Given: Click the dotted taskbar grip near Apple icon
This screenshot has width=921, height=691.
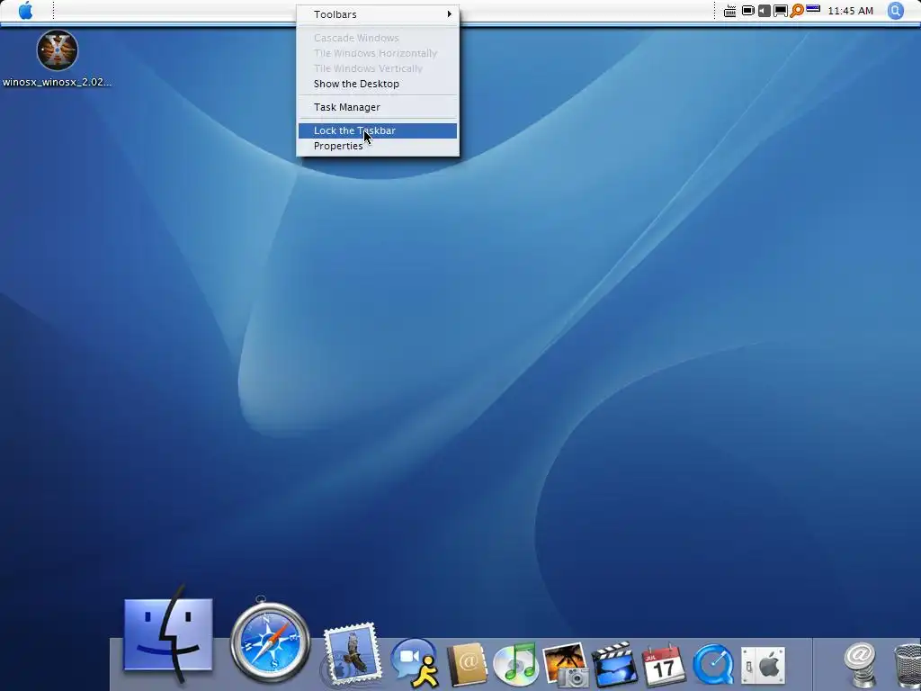Looking at the screenshot, I should tap(53, 11).
